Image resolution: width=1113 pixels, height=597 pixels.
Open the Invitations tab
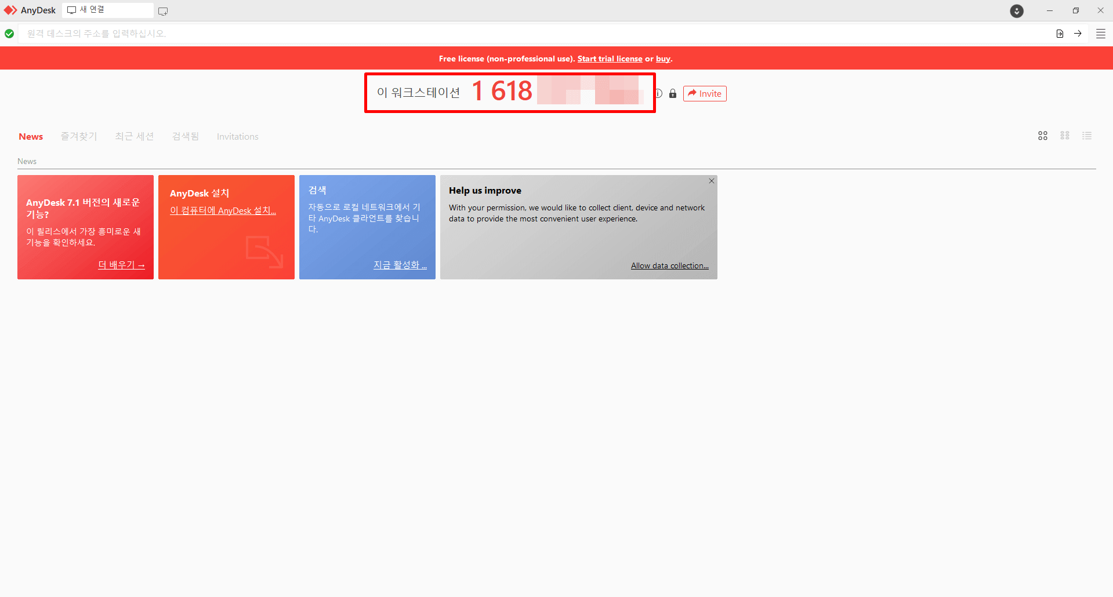[238, 137]
